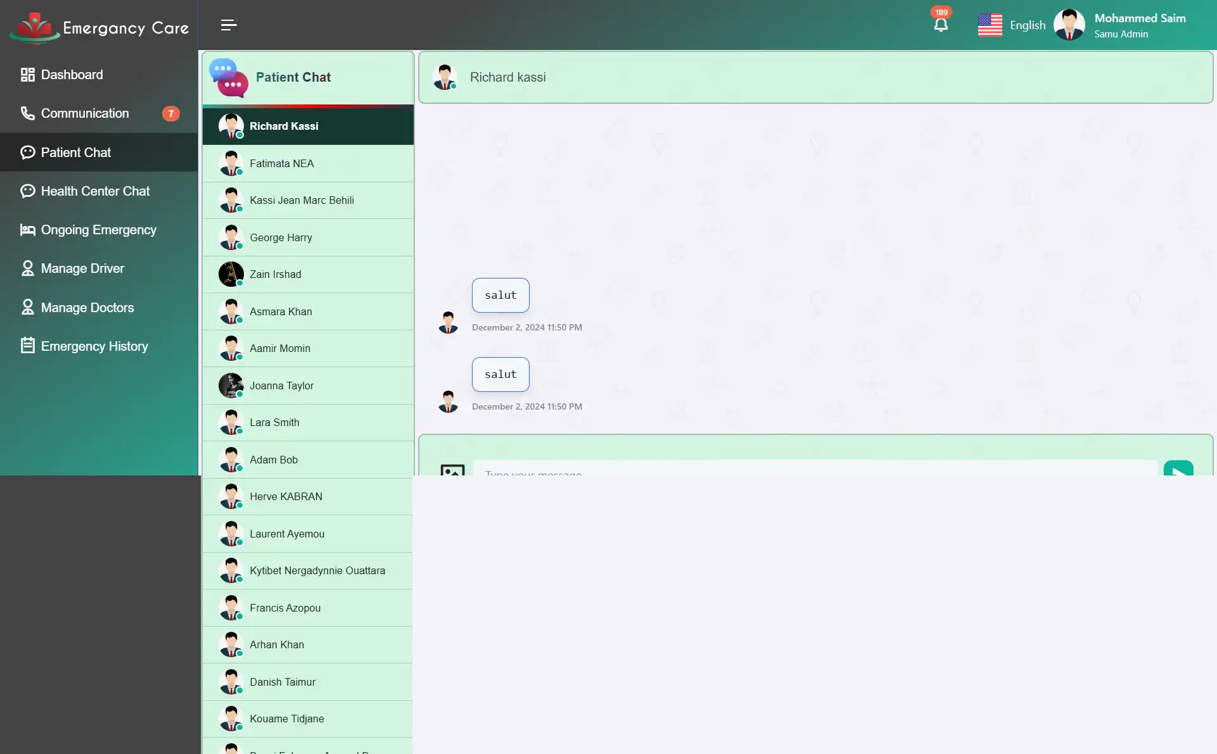Click the Dashboard grid icon
Screen dimensions: 1217x754
[x=27, y=74]
